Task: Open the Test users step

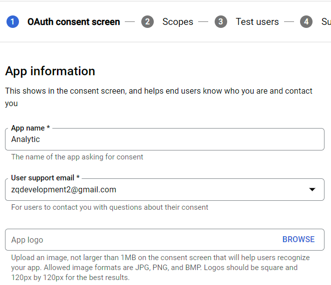Action: tap(257, 22)
